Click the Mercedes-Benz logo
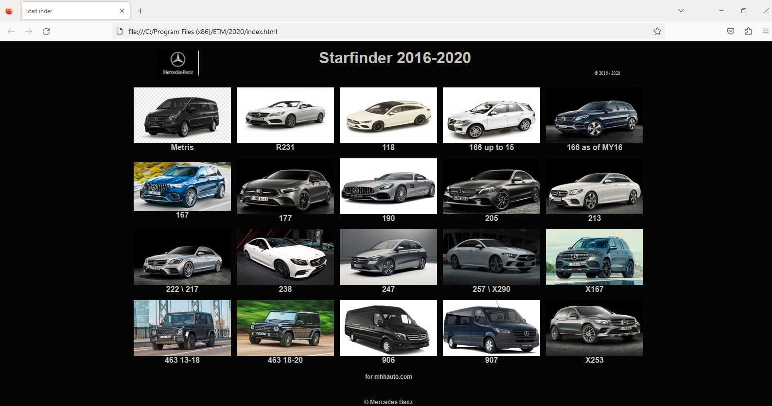Viewport: 772px width, 406px height. (x=178, y=64)
